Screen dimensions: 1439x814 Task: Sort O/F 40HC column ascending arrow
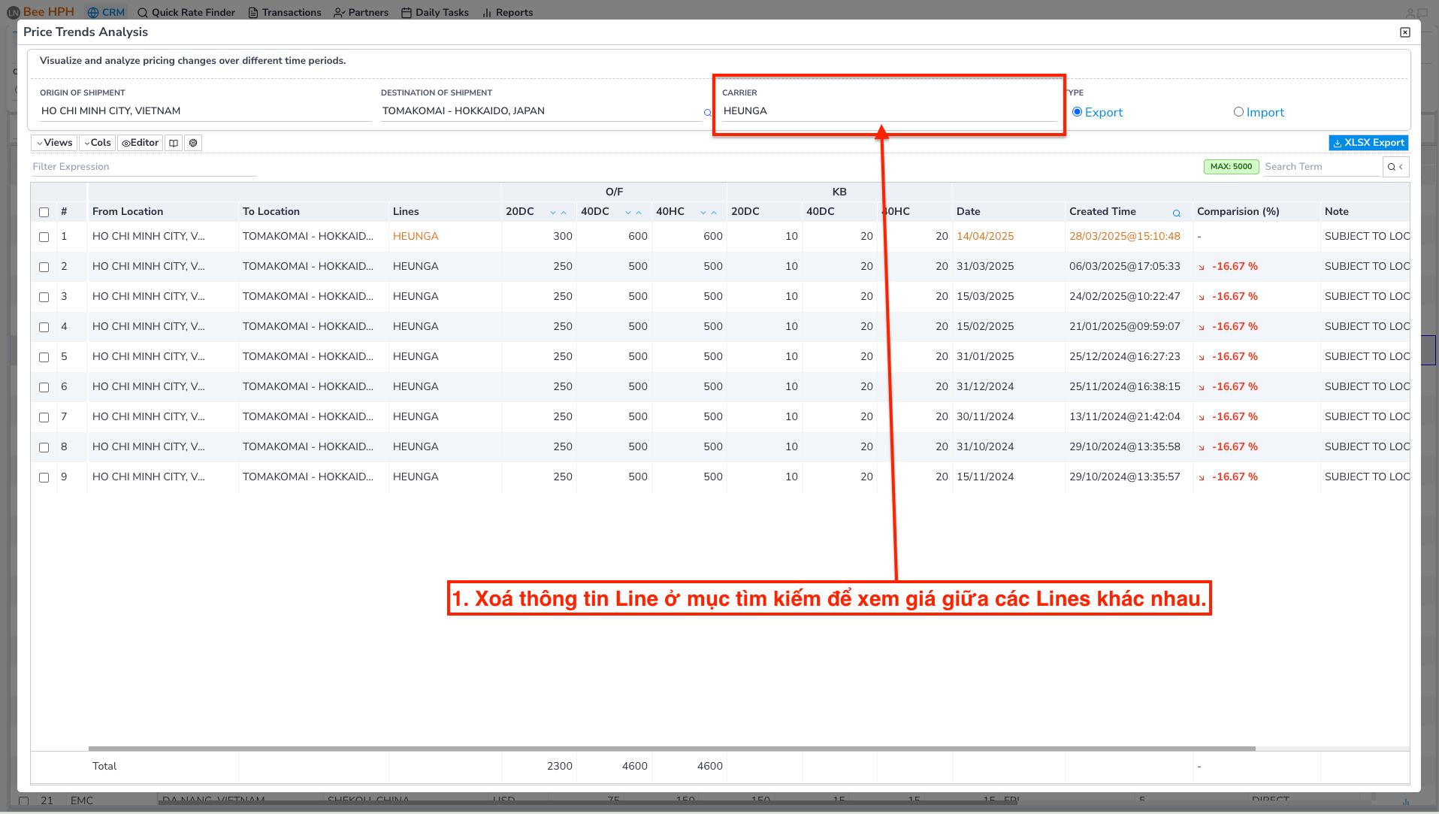tap(714, 213)
